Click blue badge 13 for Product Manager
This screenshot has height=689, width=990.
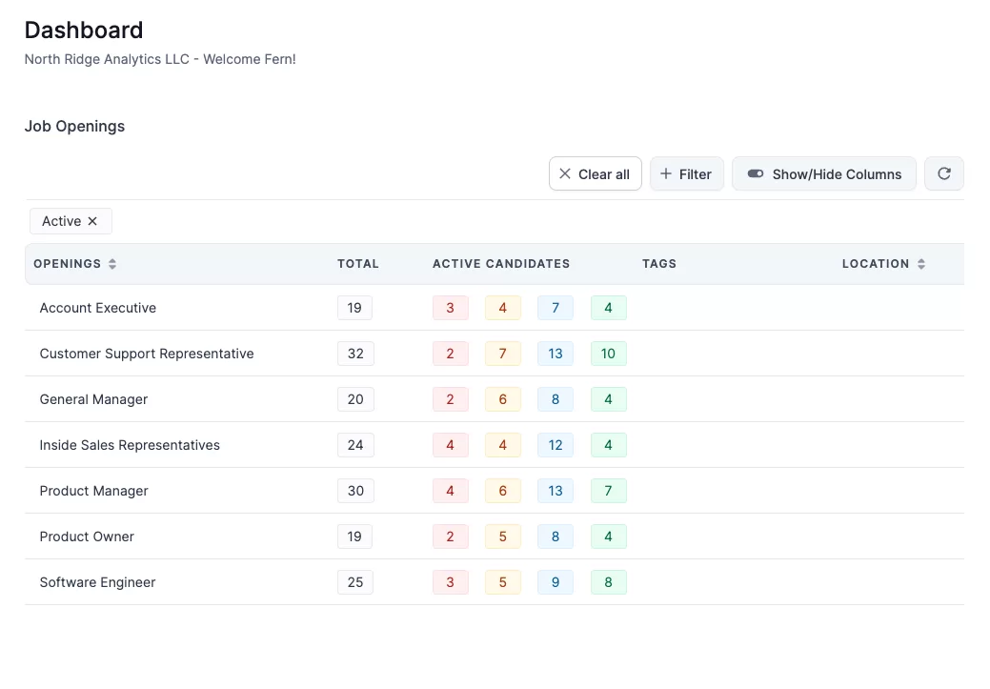pos(556,491)
